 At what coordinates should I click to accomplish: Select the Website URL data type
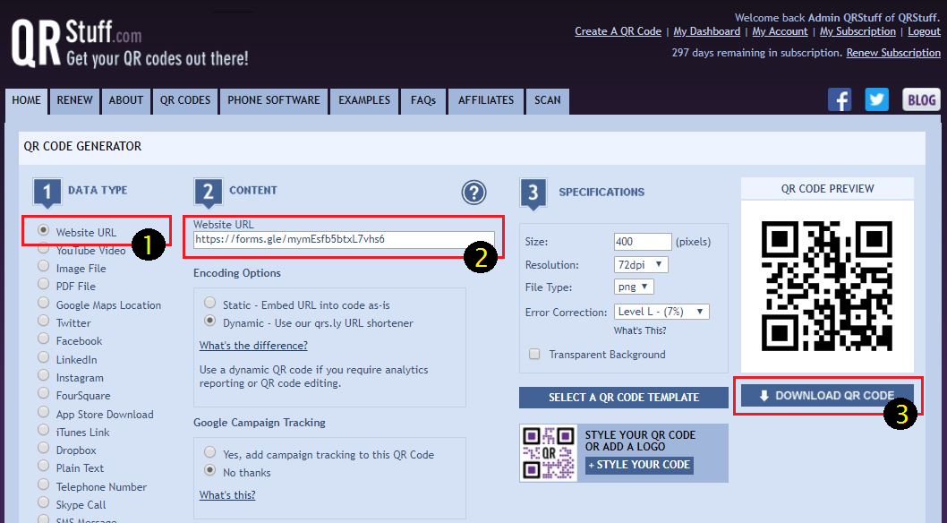pyautogui.click(x=43, y=230)
